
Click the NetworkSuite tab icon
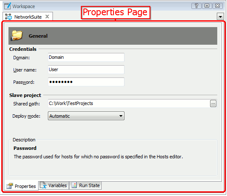point(8,17)
